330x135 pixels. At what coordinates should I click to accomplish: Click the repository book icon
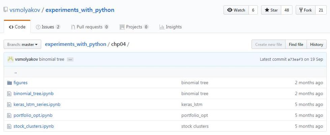(5, 10)
